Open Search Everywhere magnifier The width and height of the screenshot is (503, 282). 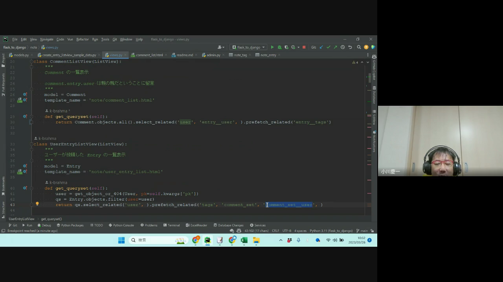(359, 47)
